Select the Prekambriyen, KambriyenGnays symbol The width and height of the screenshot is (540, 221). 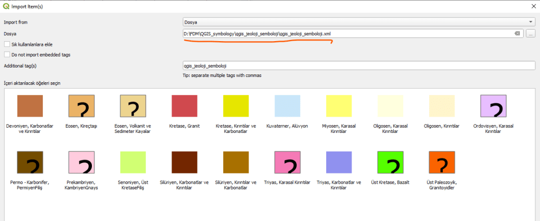[81, 164]
